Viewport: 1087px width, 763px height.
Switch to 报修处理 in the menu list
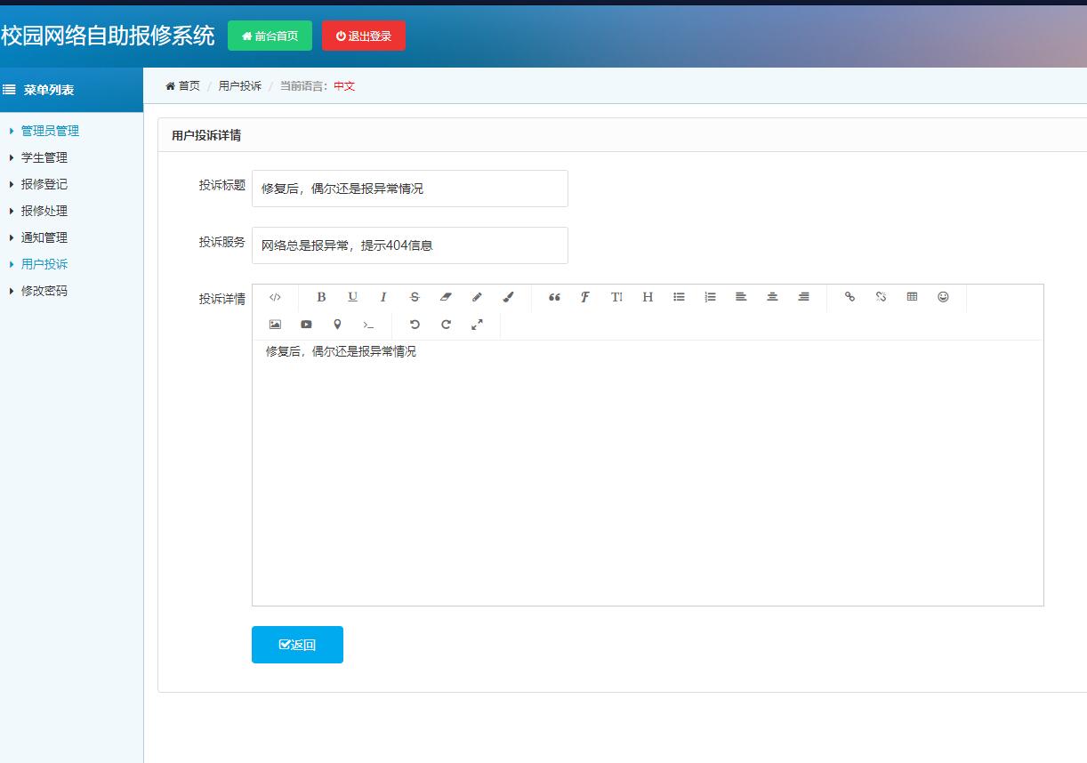click(43, 211)
